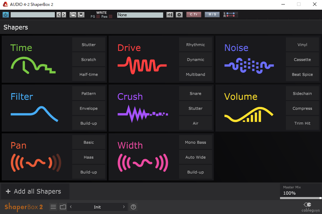This screenshot has height=214, width=322.
Task: Toggle the plugin power bypass button
Action: coord(6,15)
